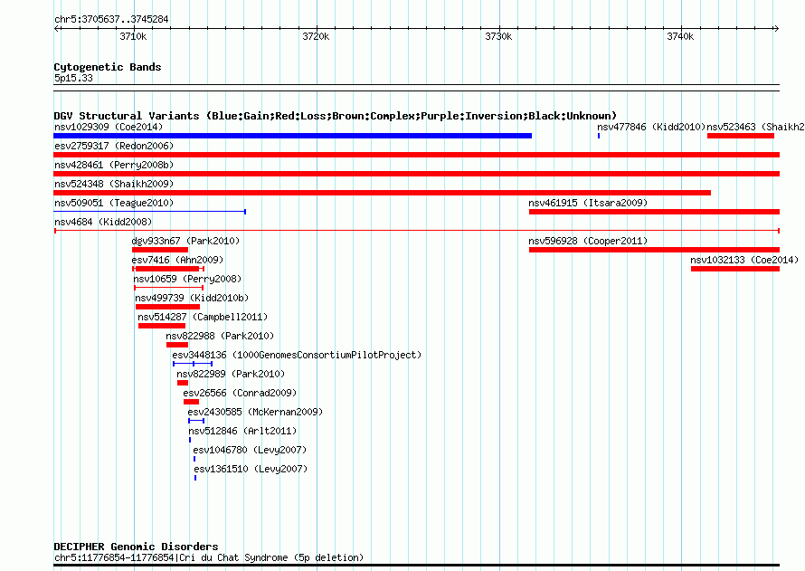Click the red esv2759317 loss bar
The height and width of the screenshot is (571, 805).
416,155
